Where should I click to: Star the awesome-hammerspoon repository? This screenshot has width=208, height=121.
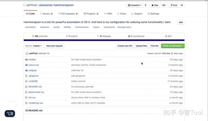point(155,5)
